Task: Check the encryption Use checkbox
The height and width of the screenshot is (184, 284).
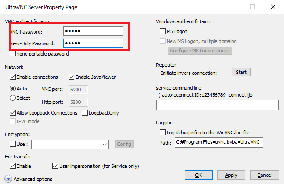Action: pyautogui.click(x=13, y=144)
